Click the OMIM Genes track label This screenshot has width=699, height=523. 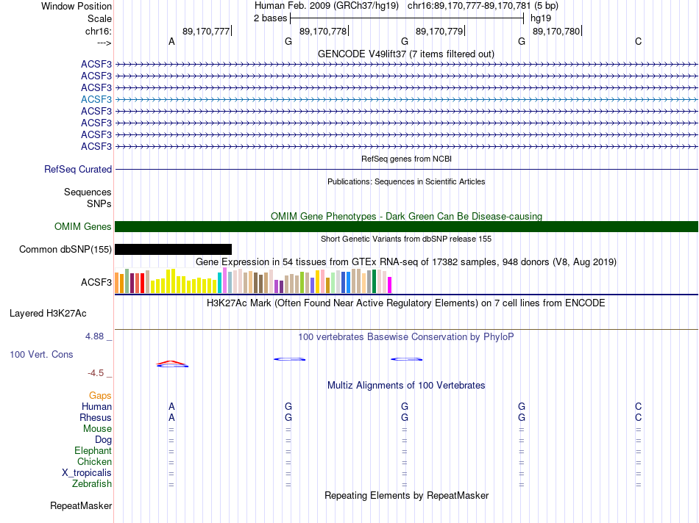coord(83,226)
